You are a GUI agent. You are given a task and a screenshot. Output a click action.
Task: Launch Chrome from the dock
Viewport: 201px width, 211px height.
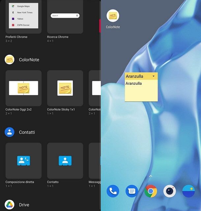[x=151, y=191]
